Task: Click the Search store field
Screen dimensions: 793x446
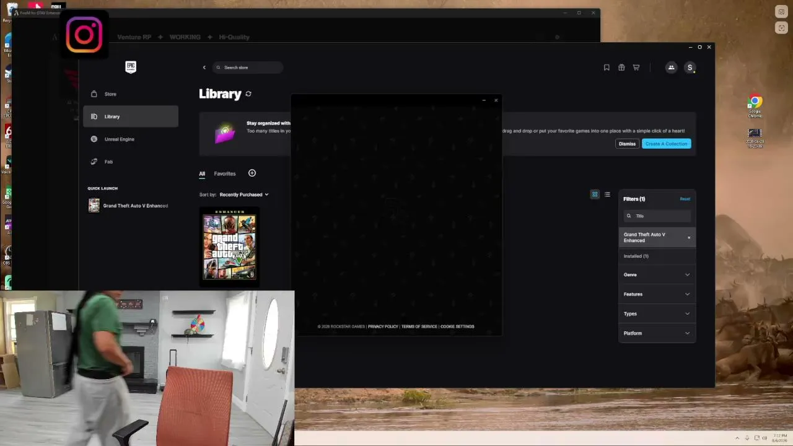Action: [x=248, y=68]
